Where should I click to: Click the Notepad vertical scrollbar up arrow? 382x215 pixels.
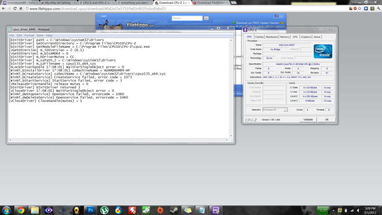tap(231, 40)
